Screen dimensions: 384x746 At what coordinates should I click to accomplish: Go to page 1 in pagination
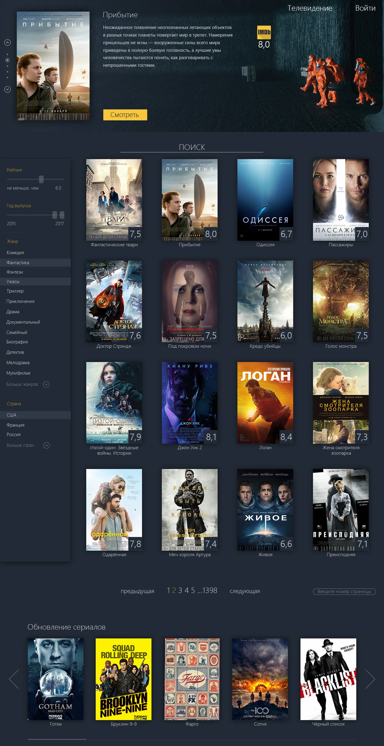pyautogui.click(x=168, y=591)
